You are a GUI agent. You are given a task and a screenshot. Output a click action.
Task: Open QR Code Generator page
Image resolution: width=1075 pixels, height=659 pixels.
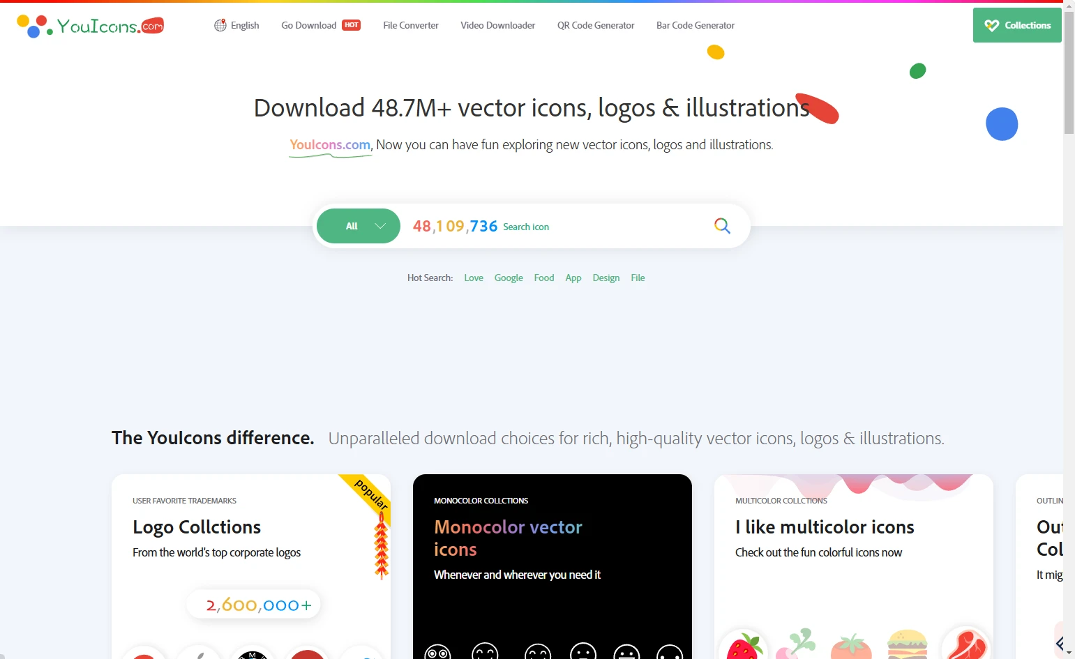[596, 25]
